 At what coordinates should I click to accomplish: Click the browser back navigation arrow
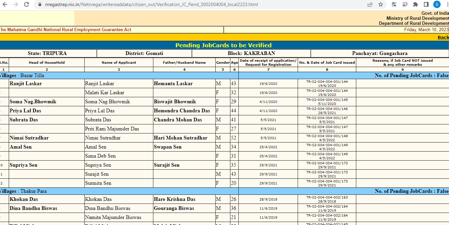pos(5,4)
